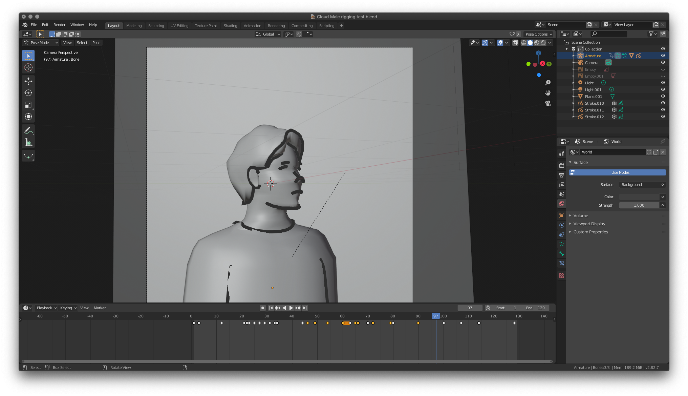
Task: Select the Rotate tool in the toolbar
Action: click(x=28, y=92)
